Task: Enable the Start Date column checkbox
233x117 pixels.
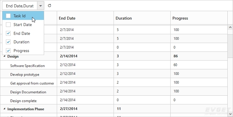Action: tap(8, 24)
